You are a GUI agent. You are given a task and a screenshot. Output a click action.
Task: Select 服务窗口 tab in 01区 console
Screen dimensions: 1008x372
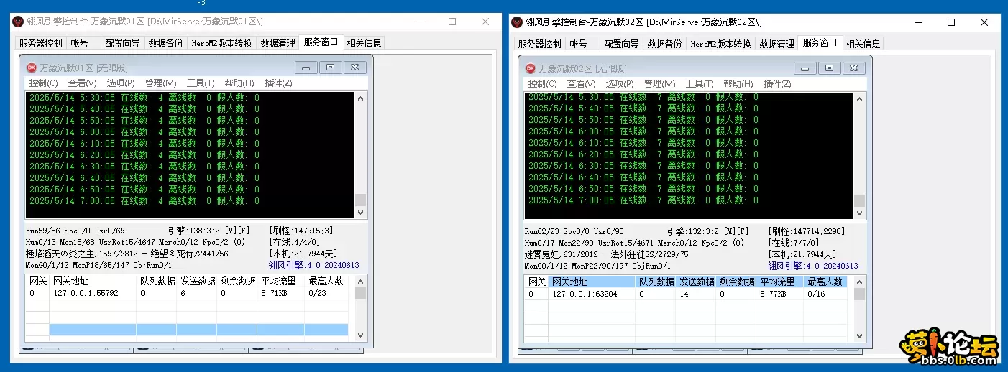[321, 42]
